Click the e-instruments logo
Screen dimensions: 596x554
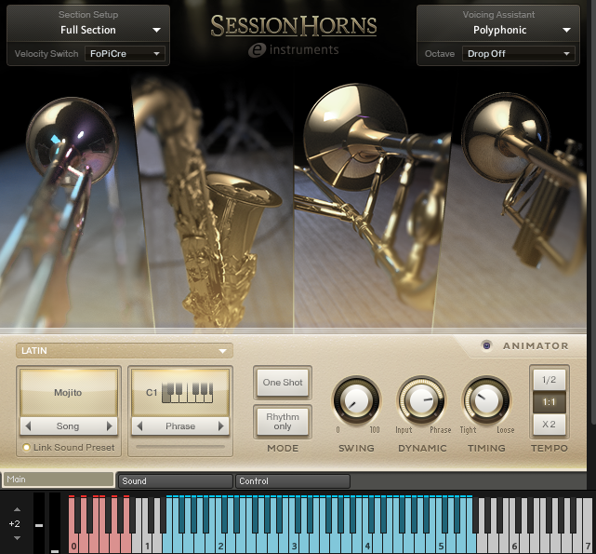click(x=293, y=50)
